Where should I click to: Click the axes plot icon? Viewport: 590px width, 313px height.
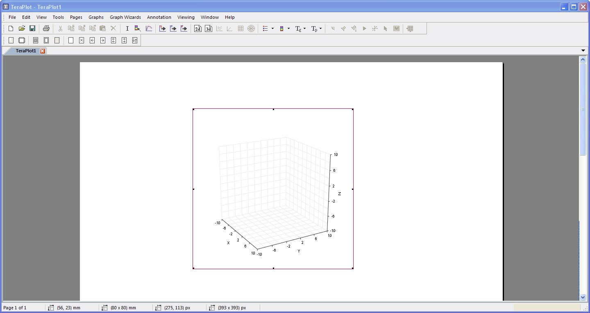point(230,28)
